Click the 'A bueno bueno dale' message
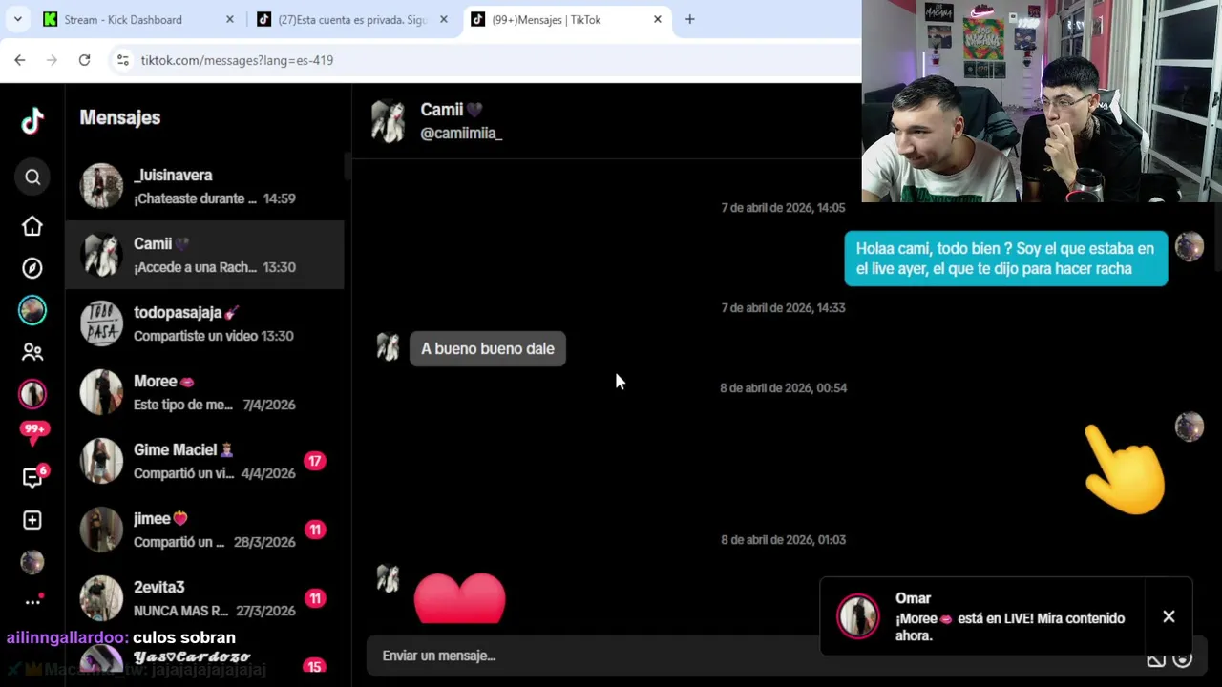 488,348
